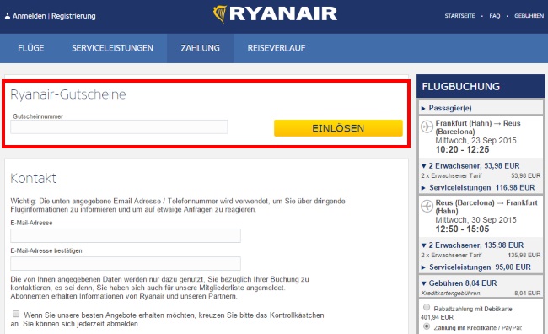Click the Einlösen button
Image resolution: width=548 pixels, height=334 pixels.
click(338, 128)
